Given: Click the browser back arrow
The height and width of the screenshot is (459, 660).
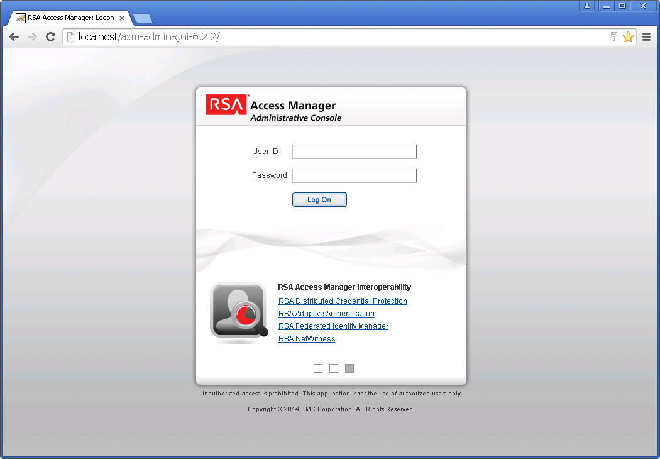Looking at the screenshot, I should point(14,36).
